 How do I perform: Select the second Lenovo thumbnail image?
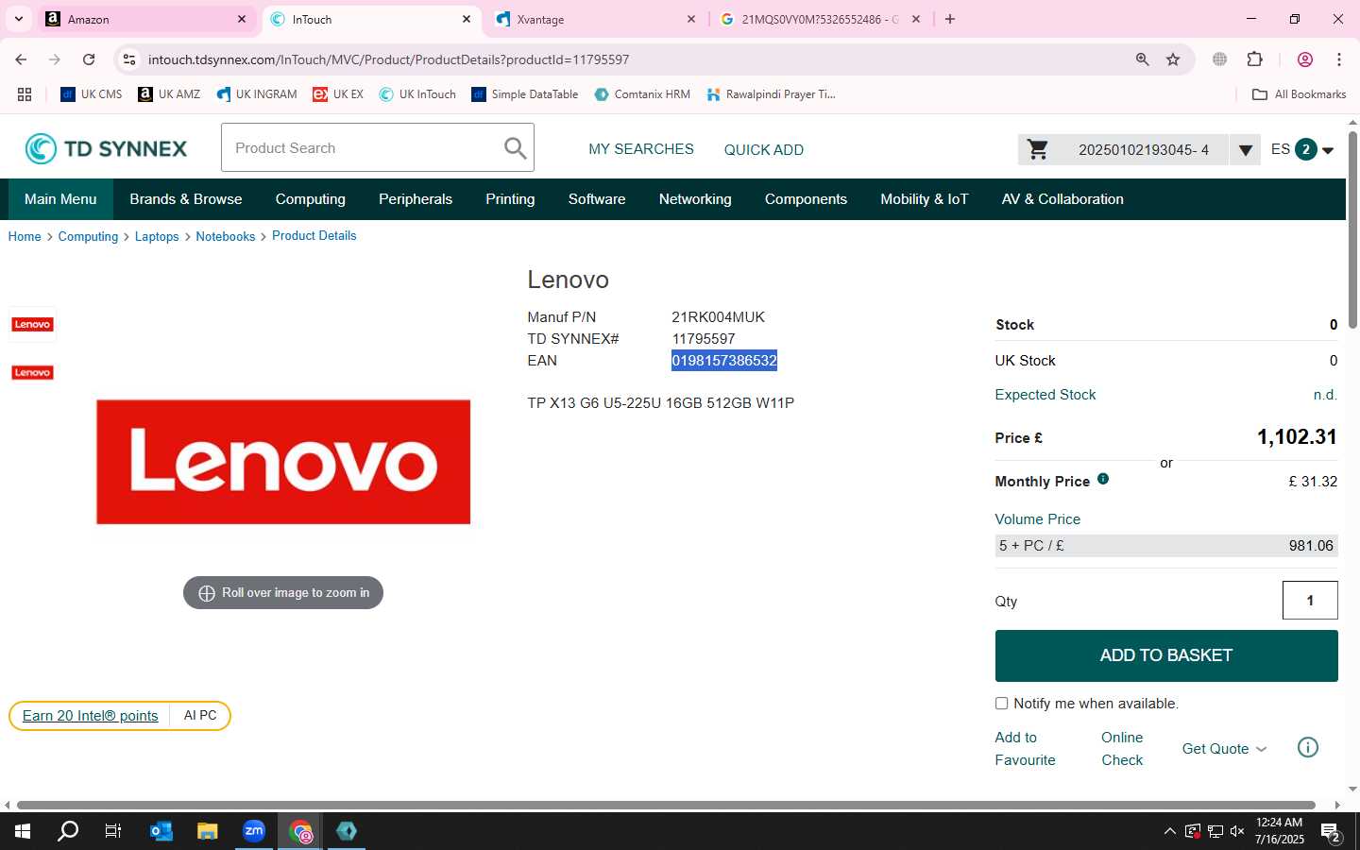32,372
